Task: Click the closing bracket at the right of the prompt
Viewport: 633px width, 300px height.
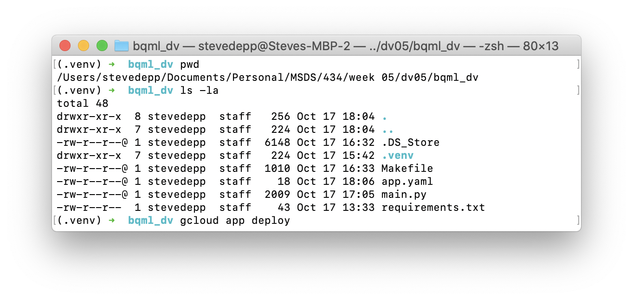Action: 577,64
